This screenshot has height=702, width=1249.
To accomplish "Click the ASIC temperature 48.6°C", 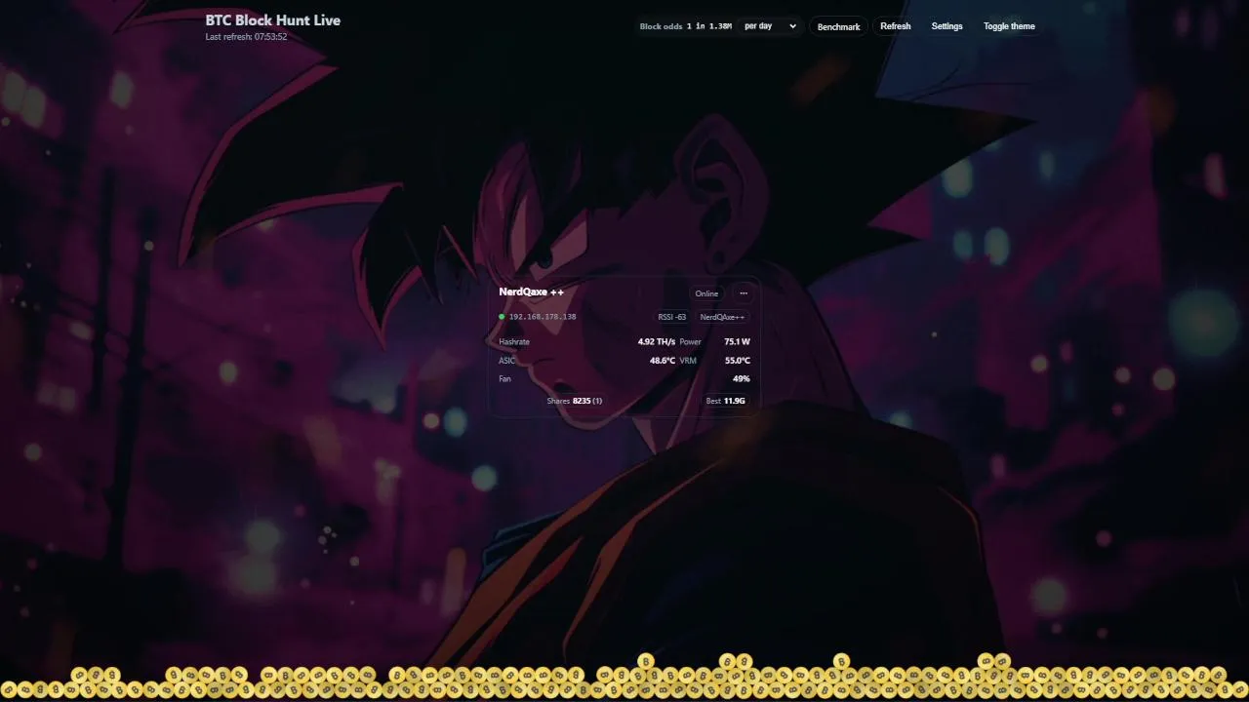I will (663, 361).
